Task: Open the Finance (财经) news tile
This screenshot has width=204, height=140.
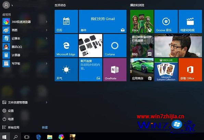Action: pyautogui.click(x=142, y=45)
